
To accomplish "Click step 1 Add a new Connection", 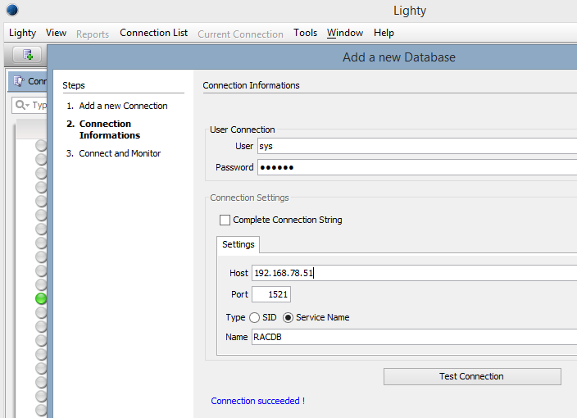I will click(x=117, y=106).
